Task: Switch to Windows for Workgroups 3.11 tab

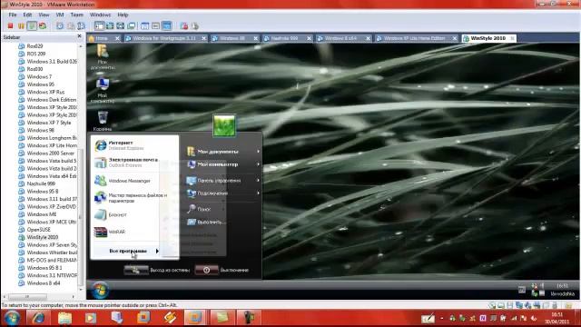Action: click(164, 38)
